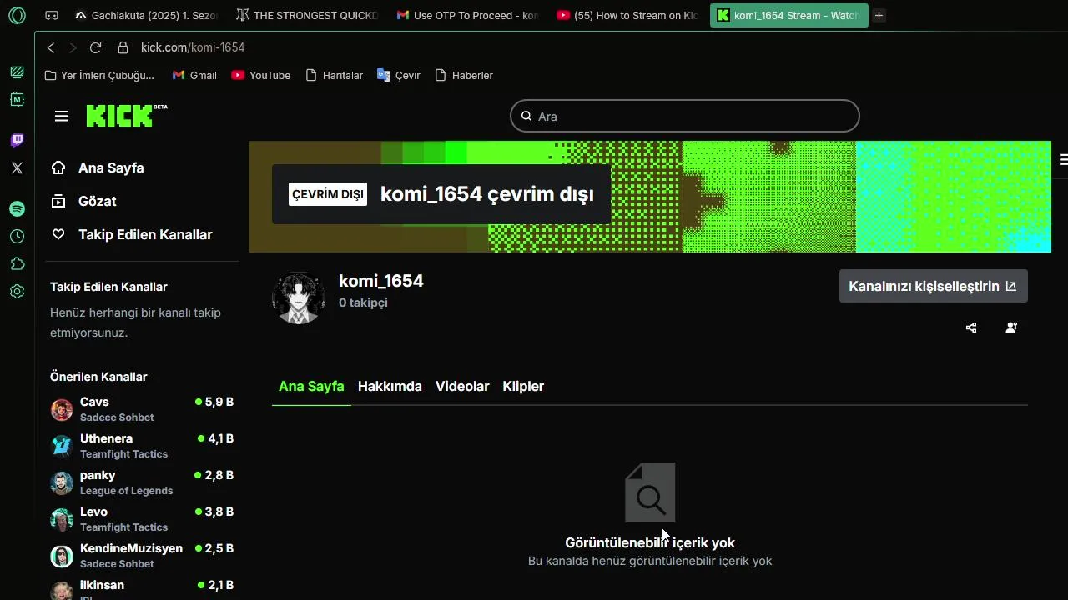Screen dimensions: 1068x600
Task: Open GX Control panel icon in sidebar
Action: coord(17,72)
